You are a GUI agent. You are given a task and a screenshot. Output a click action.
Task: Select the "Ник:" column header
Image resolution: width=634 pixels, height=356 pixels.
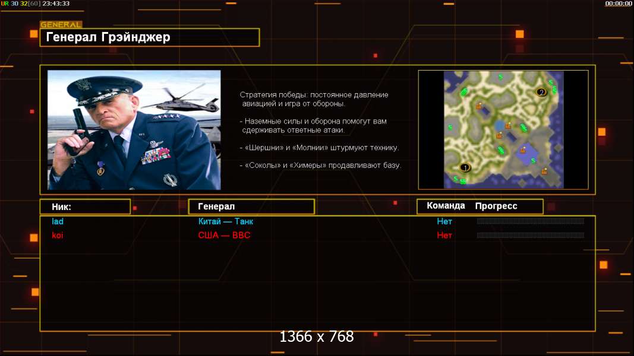pyautogui.click(x=86, y=206)
